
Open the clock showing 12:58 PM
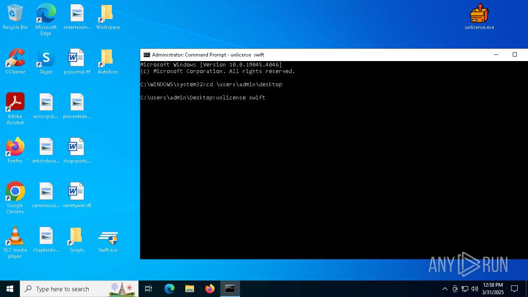[493, 289]
